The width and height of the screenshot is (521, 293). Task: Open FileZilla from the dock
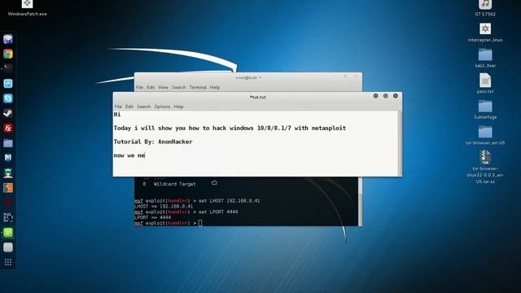pyautogui.click(x=8, y=129)
